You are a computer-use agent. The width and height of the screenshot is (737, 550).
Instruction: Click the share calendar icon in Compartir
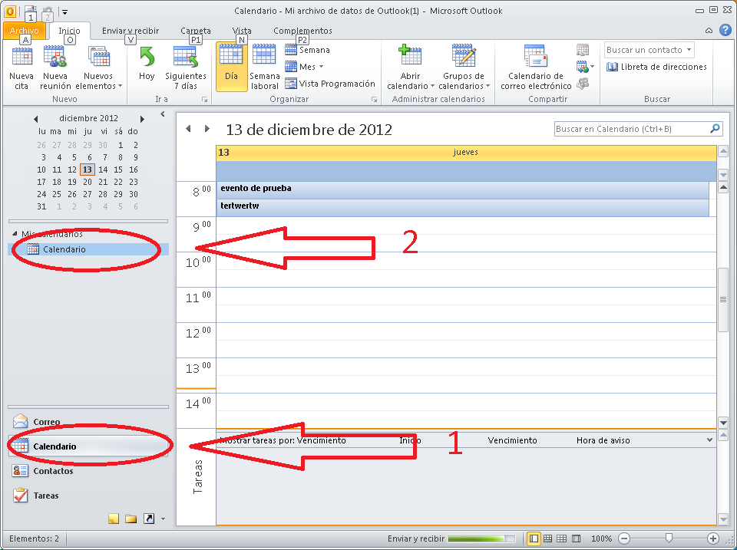click(x=583, y=50)
